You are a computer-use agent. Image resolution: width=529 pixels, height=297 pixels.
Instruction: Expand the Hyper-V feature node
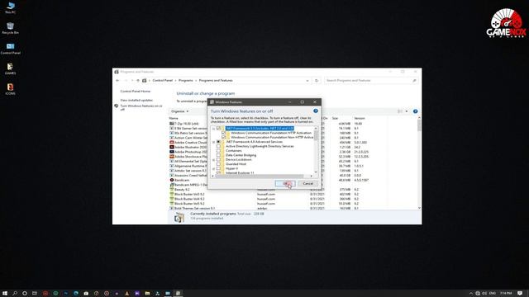(213, 168)
